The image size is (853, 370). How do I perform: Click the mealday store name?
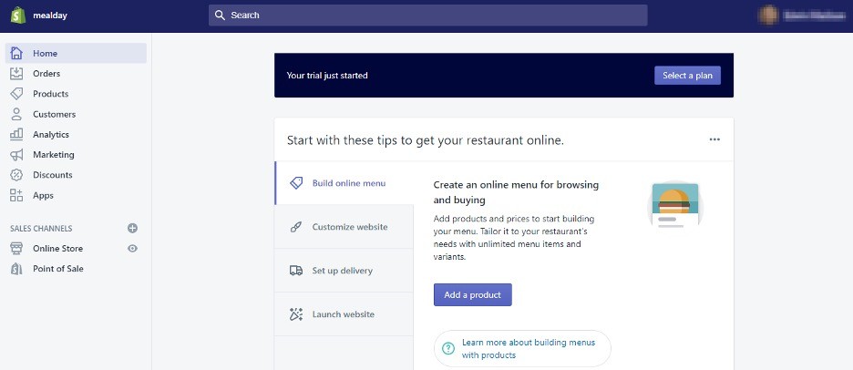[50, 15]
